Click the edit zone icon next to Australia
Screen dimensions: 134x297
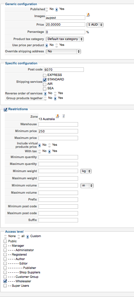tap(57, 116)
